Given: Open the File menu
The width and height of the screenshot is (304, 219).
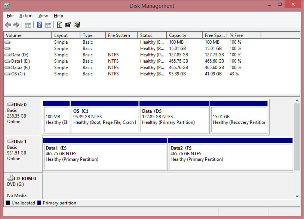Looking at the screenshot, I should [x=10, y=16].
